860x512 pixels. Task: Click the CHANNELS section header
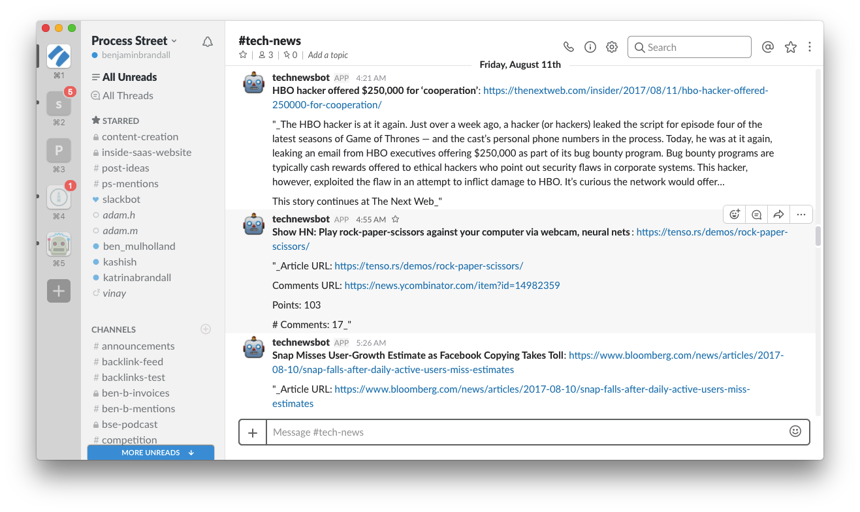tap(114, 329)
